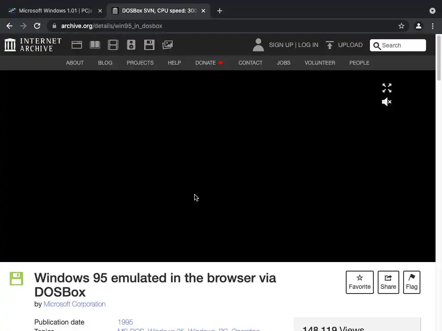Screen dimensions: 442x331
Task: Open the browser profile icon
Action: coord(419,26)
